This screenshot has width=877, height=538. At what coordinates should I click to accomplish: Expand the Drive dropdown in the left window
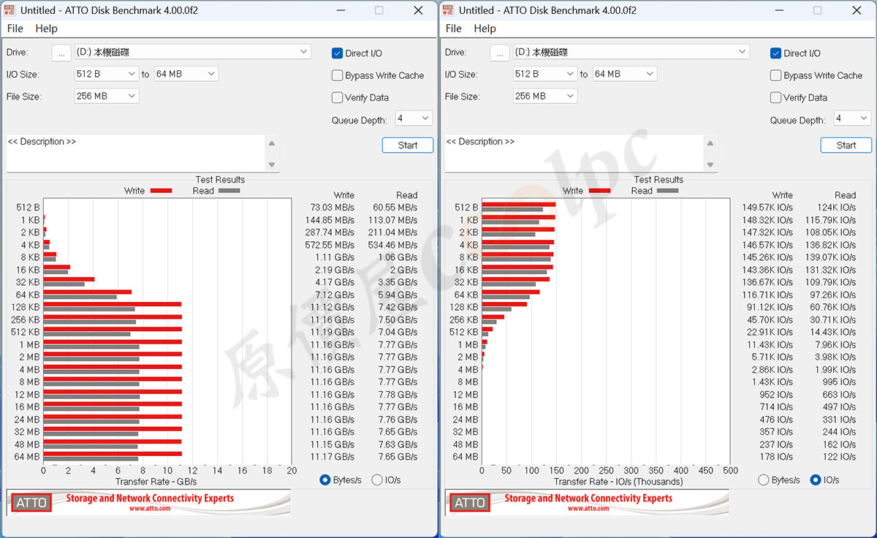(304, 52)
